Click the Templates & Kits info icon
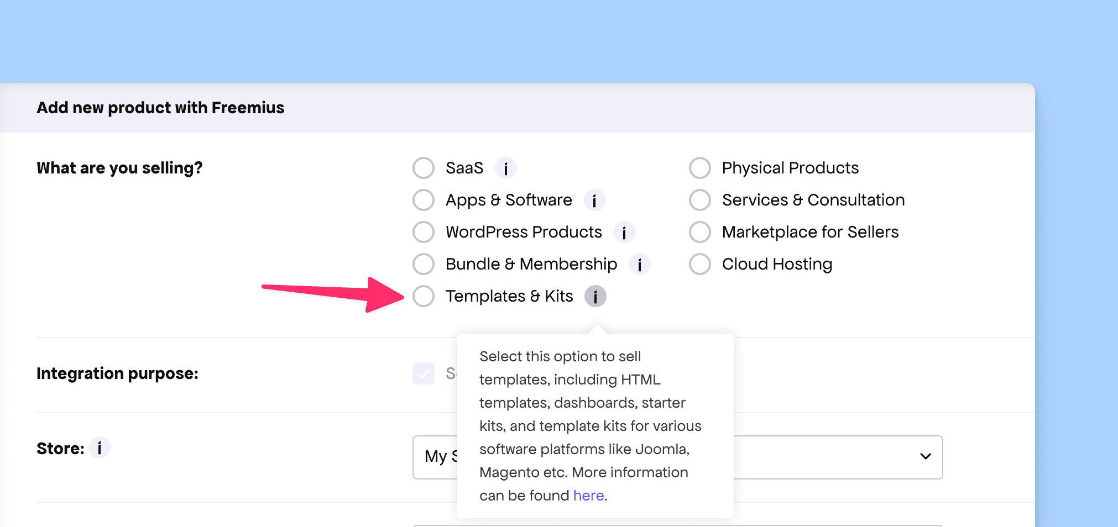 [595, 296]
